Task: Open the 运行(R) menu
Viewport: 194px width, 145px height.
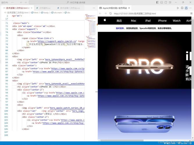Action: coord(5,2)
